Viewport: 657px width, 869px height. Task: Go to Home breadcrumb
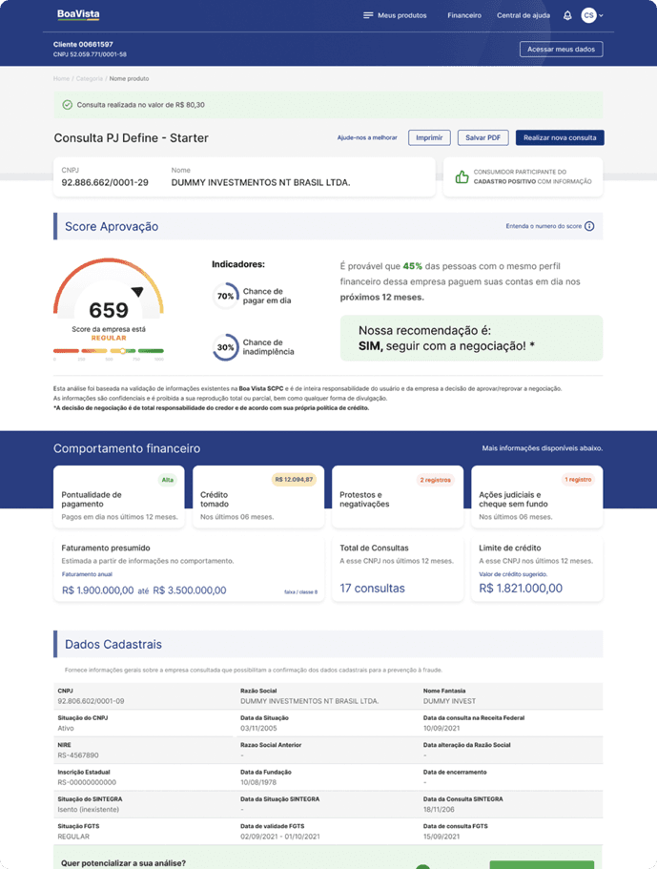[61, 79]
